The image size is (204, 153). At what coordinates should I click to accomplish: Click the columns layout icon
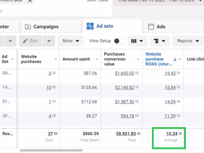134,41
